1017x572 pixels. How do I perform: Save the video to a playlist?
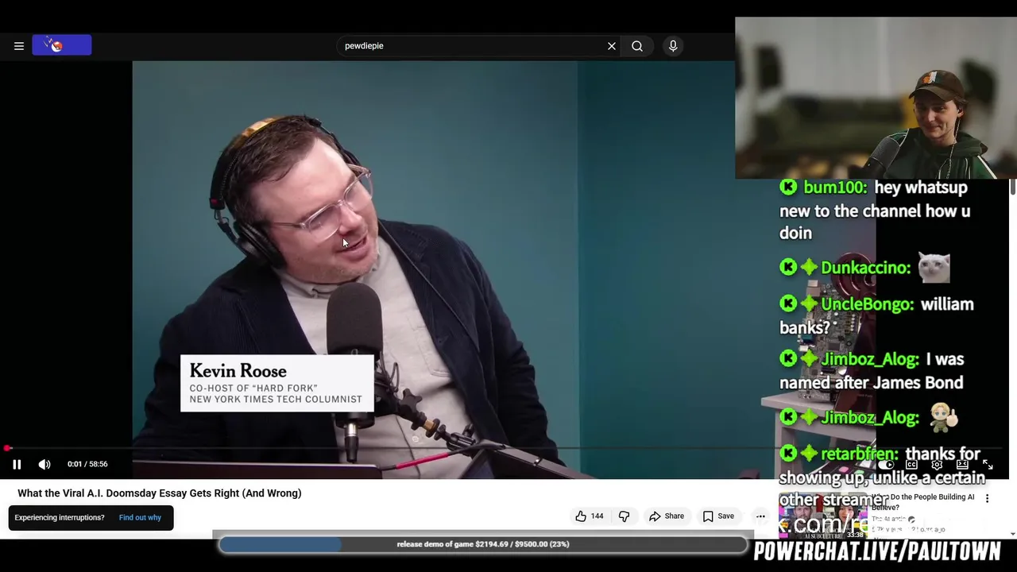[718, 516]
